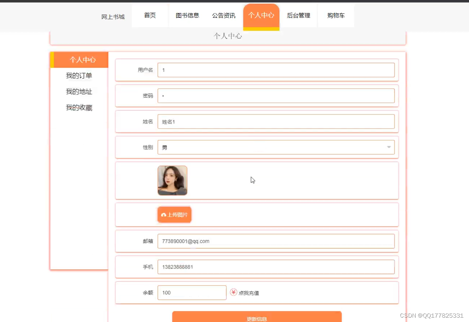Open the 公告资讯 tab
The height and width of the screenshot is (322, 469).
pyautogui.click(x=224, y=16)
